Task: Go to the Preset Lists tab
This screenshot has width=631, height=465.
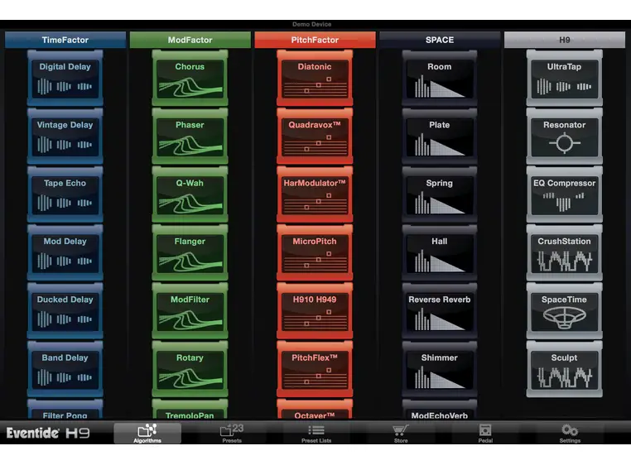Action: [x=316, y=434]
